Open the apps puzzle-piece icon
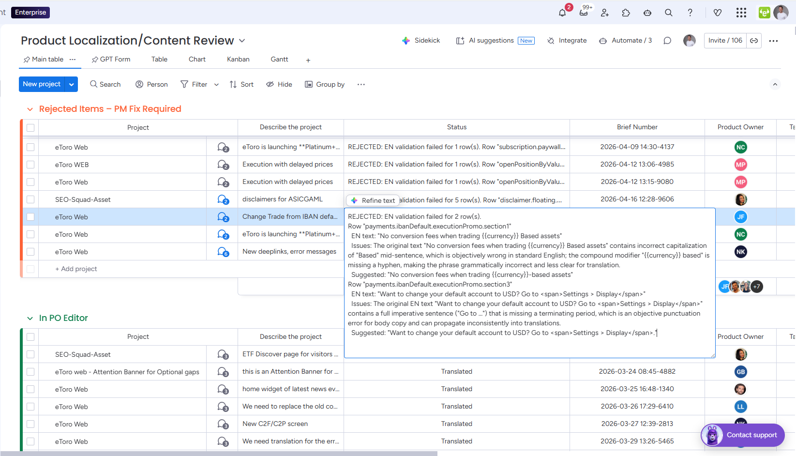The height and width of the screenshot is (456, 796). (626, 13)
